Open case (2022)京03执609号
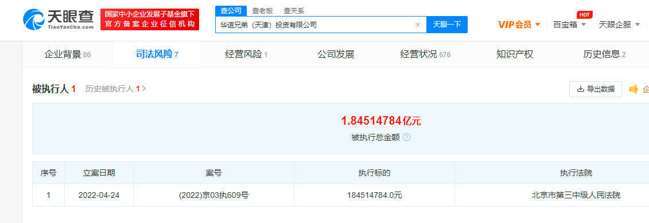This screenshot has height=223, width=649. 214,196
